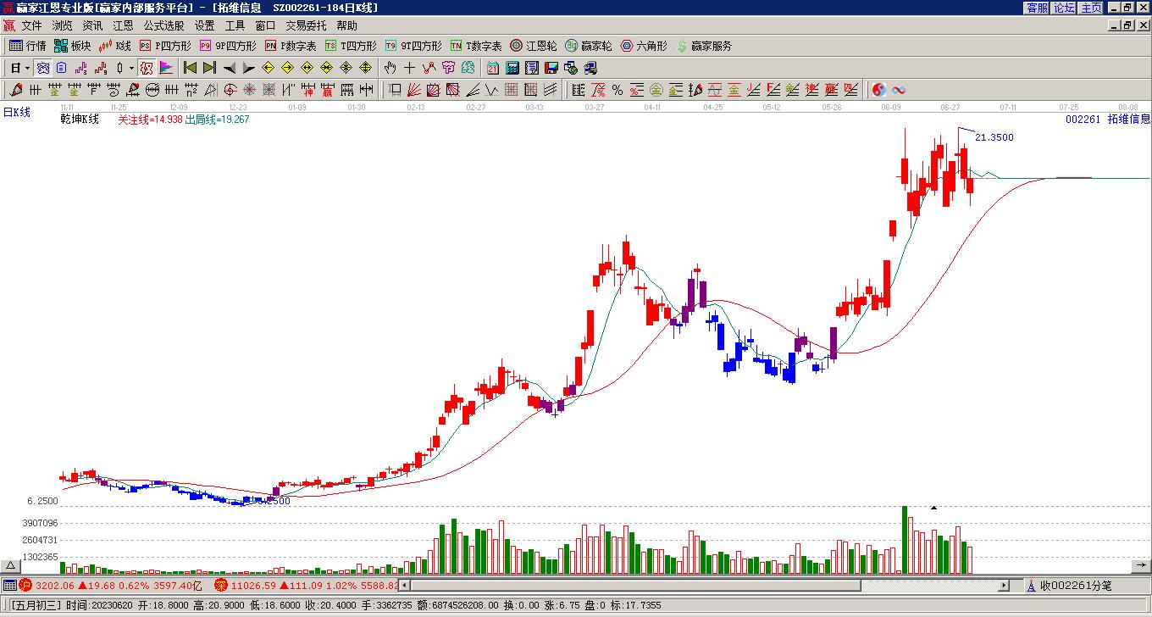Open the calculator icon in toolbar
Screen dimensions: 1152x617
[x=512, y=68]
